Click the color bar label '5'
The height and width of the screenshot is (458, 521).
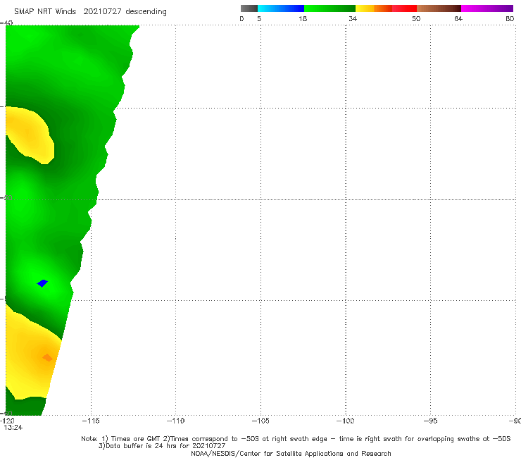click(259, 19)
